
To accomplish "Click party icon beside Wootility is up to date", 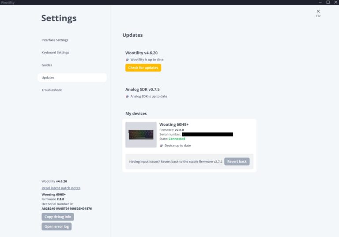I will [x=127, y=60].
